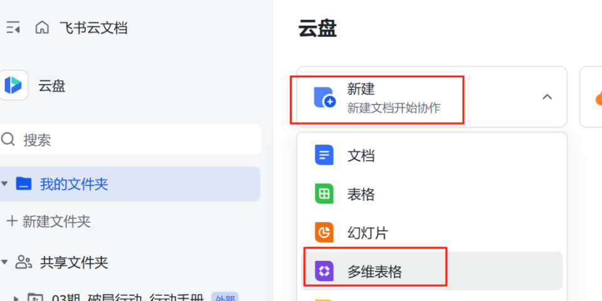
Task: Select 幻灯片 menu entry
Action: [x=367, y=233]
